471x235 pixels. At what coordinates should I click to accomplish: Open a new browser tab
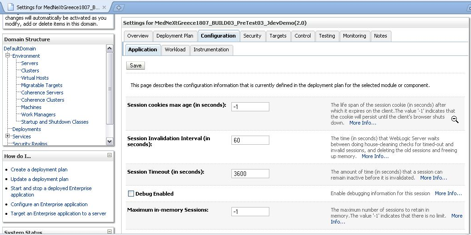click(x=118, y=8)
